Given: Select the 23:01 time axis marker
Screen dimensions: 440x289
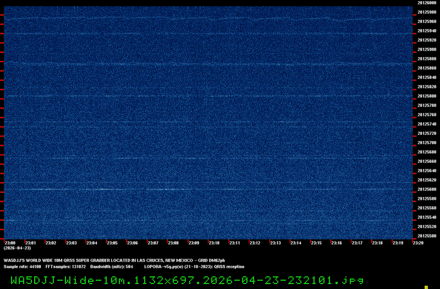Looking at the screenshot, I should click(x=31, y=243).
